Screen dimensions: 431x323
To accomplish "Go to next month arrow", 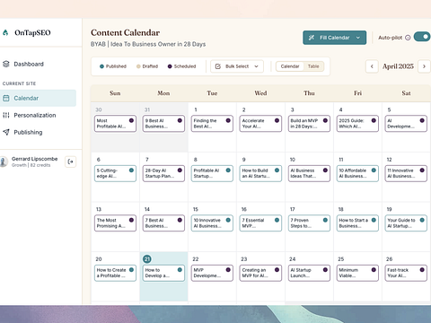I will 424,66.
